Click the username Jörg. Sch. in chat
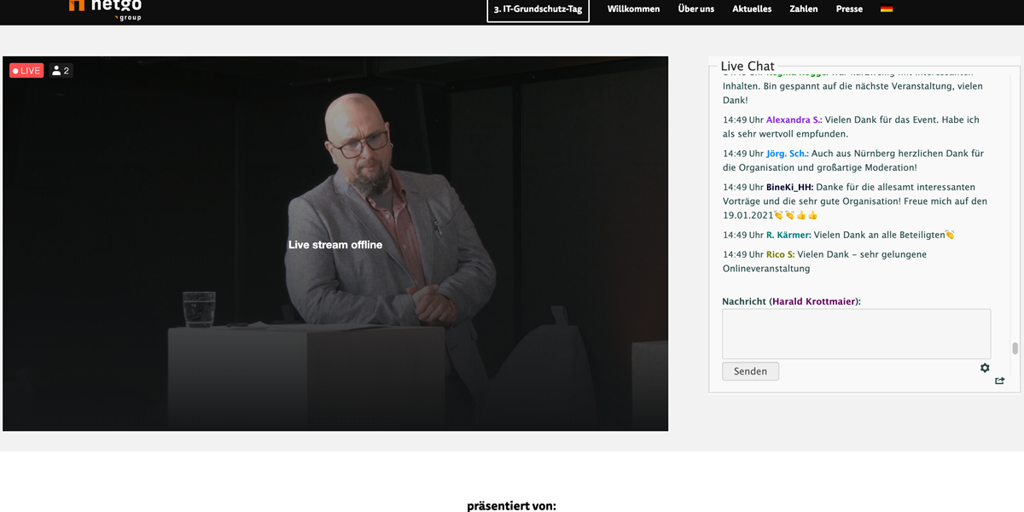The width and height of the screenshot is (1024, 512). click(x=787, y=154)
